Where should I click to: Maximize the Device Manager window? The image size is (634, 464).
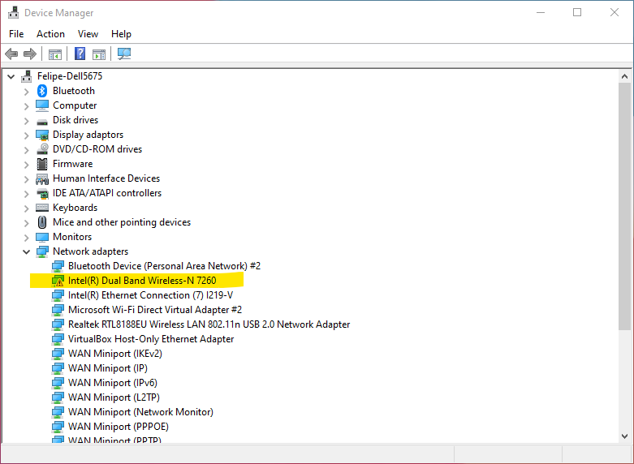tap(577, 12)
